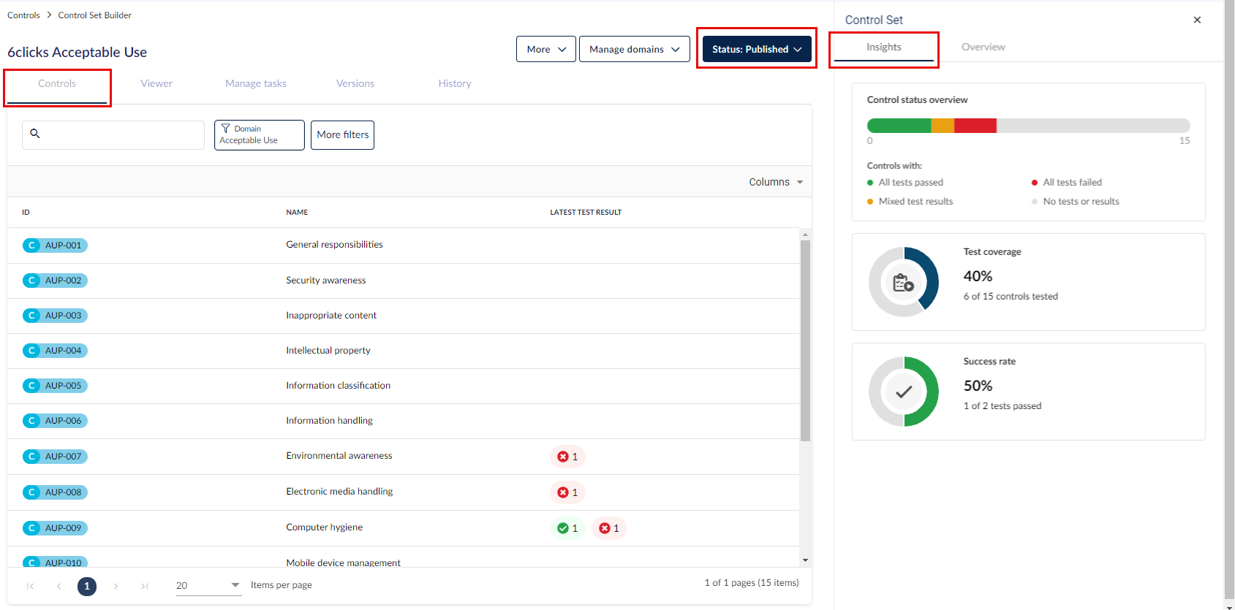
Task: Open the Manage domains dropdown
Action: point(634,49)
